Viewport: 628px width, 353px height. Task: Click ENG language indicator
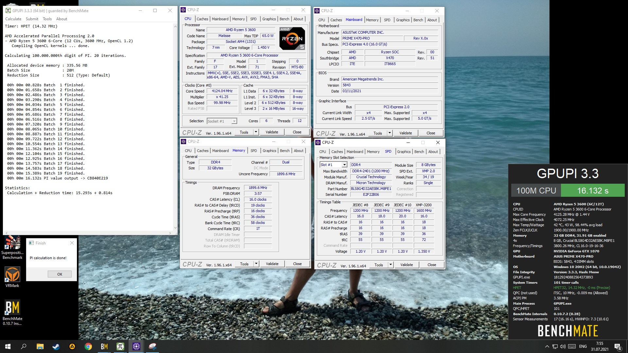[x=583, y=346]
